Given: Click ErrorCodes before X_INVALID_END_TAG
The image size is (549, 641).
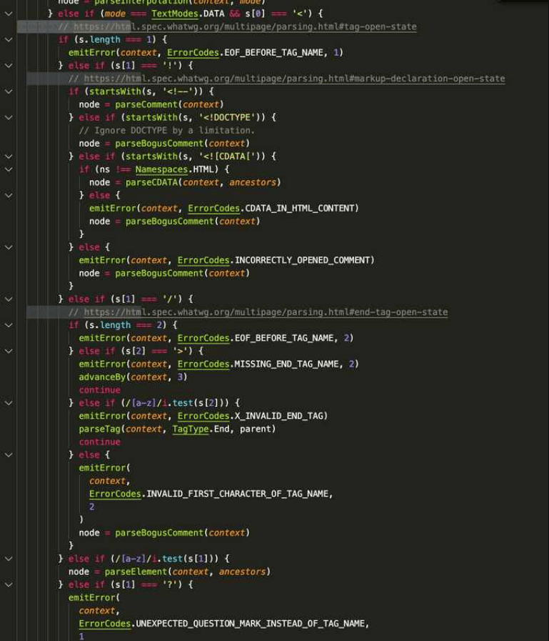Looking at the screenshot, I should [x=203, y=416].
